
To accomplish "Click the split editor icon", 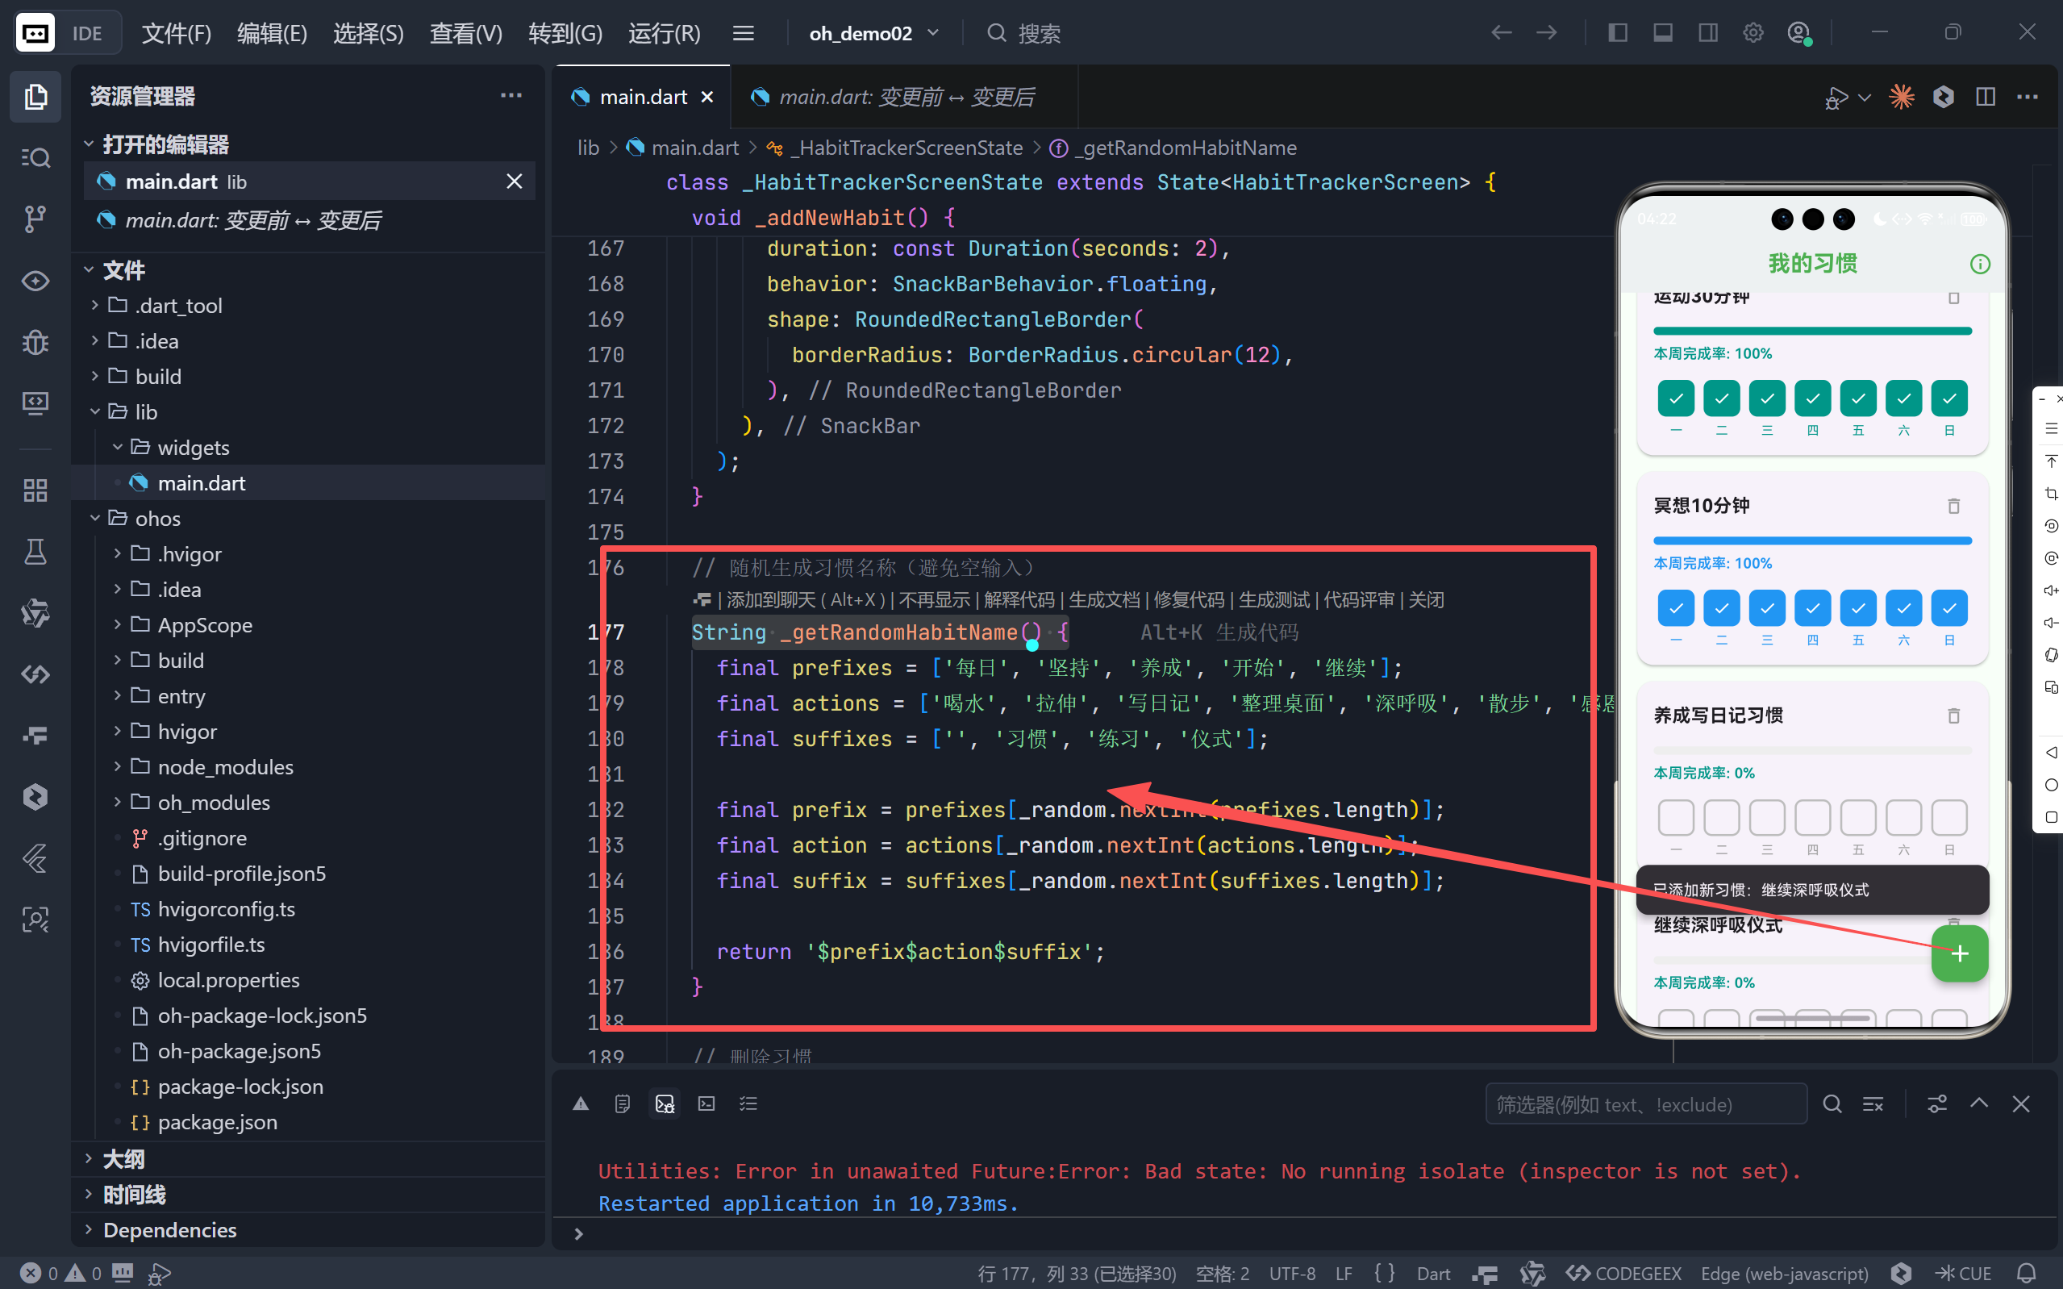I will pos(1986,96).
